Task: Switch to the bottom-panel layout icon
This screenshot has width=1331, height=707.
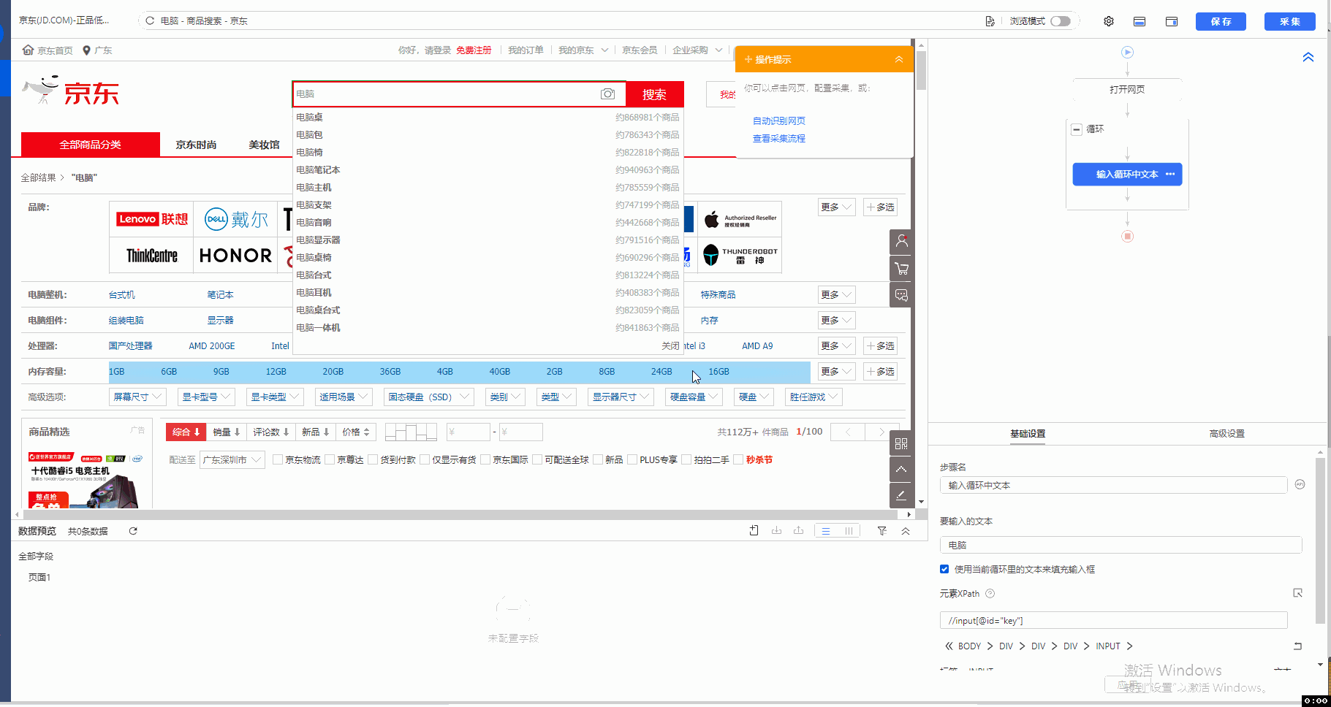Action: tap(1139, 21)
